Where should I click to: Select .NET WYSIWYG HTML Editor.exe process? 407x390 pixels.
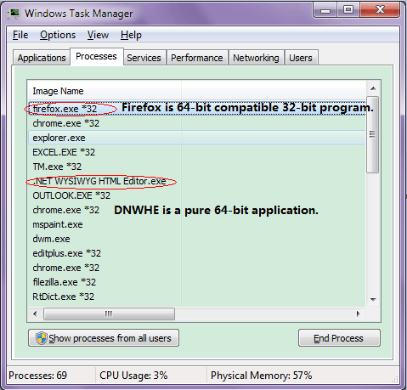tap(197, 181)
